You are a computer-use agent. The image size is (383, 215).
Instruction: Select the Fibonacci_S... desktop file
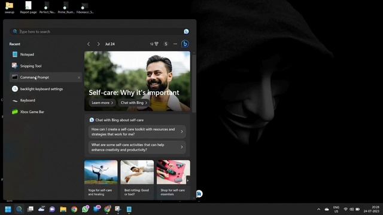(85, 7)
